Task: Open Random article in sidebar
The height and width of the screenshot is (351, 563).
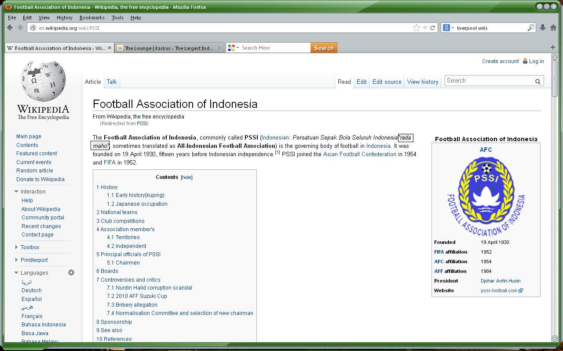Action: pyautogui.click(x=35, y=171)
